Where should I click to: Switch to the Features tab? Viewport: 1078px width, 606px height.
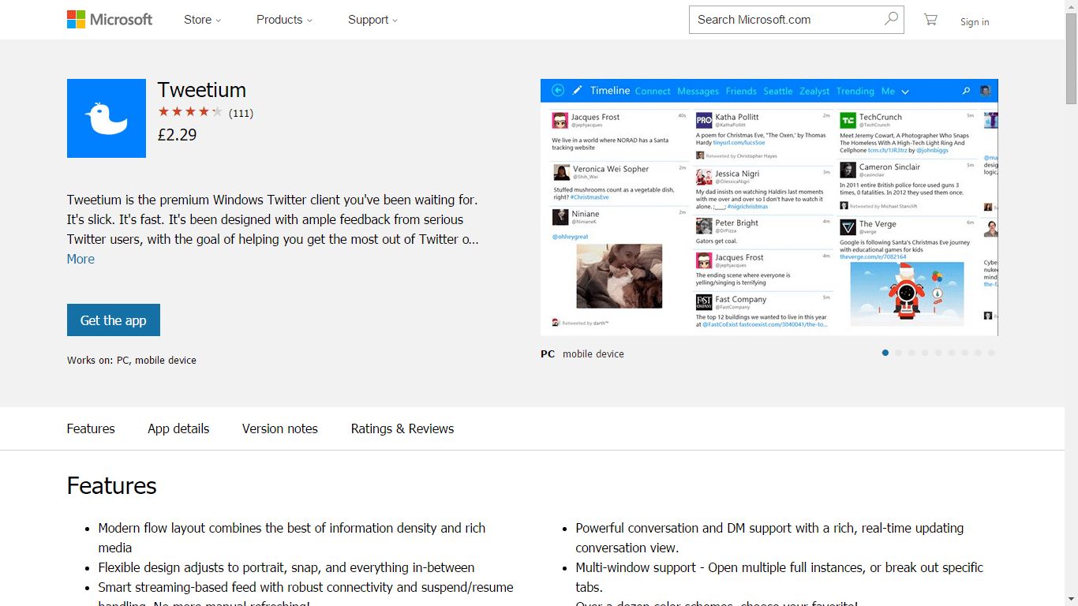click(91, 428)
